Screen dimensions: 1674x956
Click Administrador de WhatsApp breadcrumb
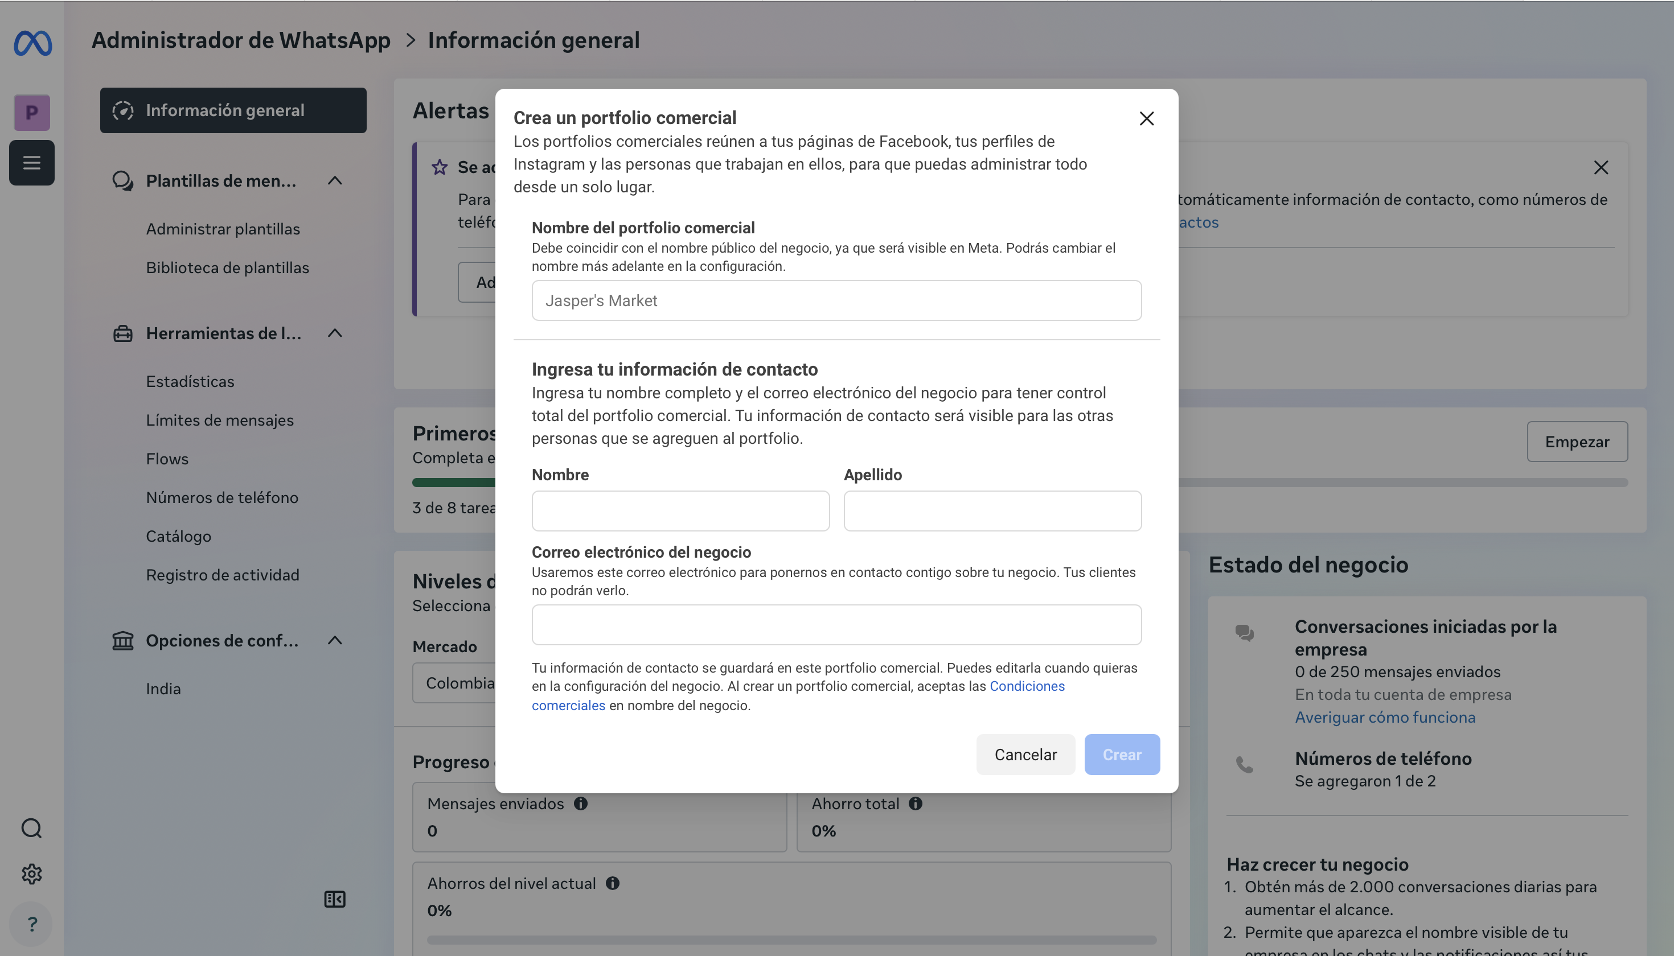[241, 40]
